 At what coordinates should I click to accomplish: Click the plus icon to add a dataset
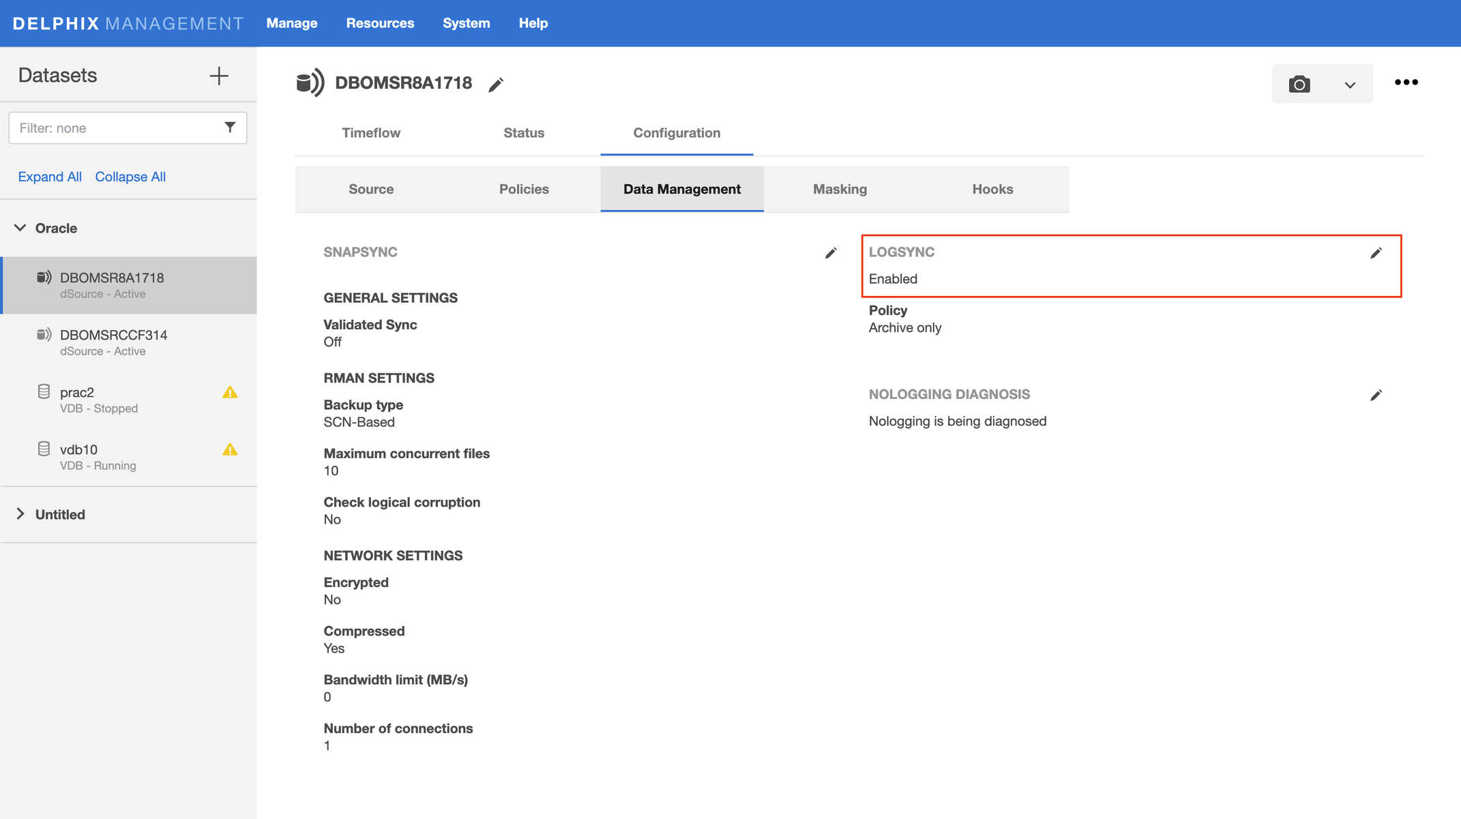[x=218, y=76]
